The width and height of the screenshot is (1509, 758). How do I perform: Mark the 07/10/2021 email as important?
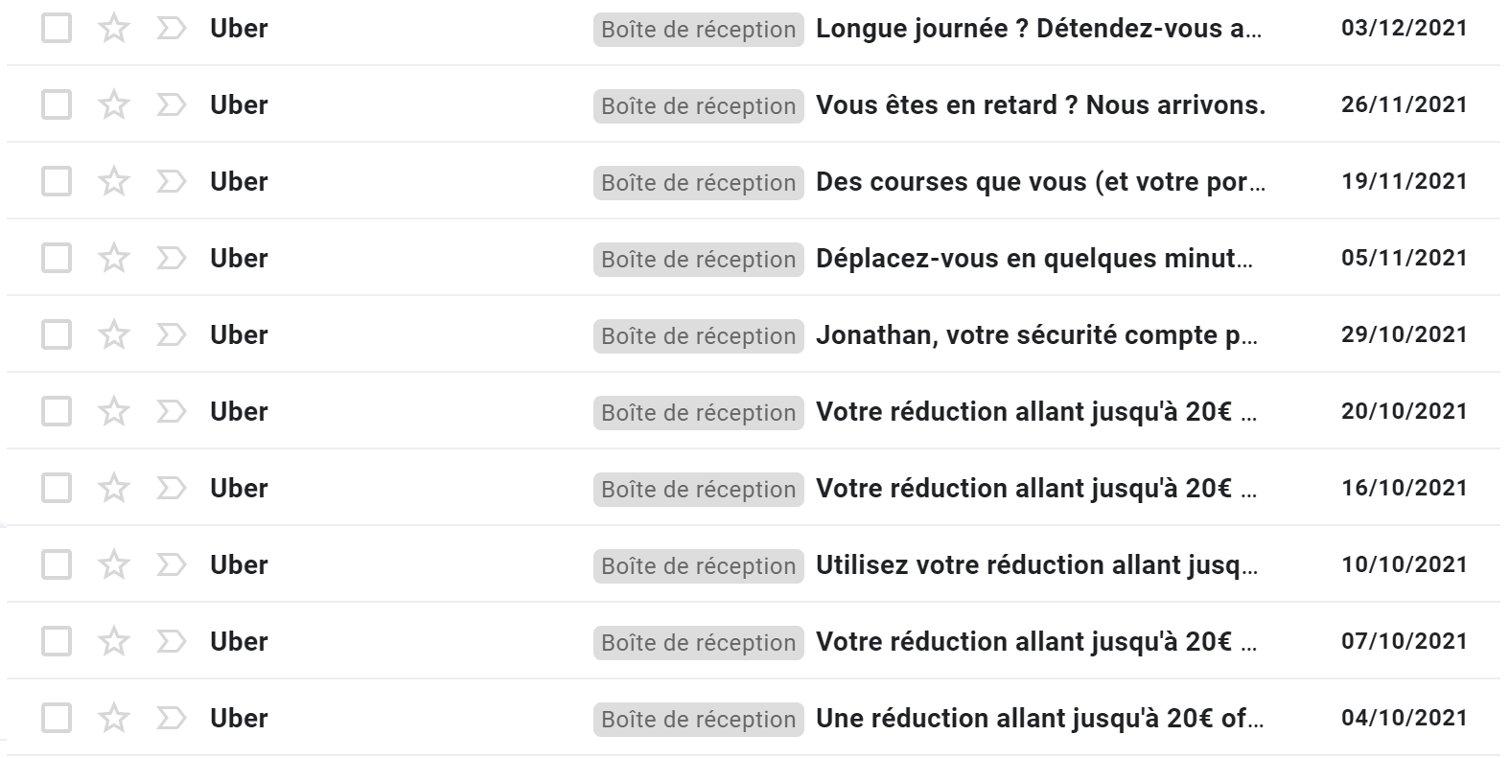coord(171,641)
